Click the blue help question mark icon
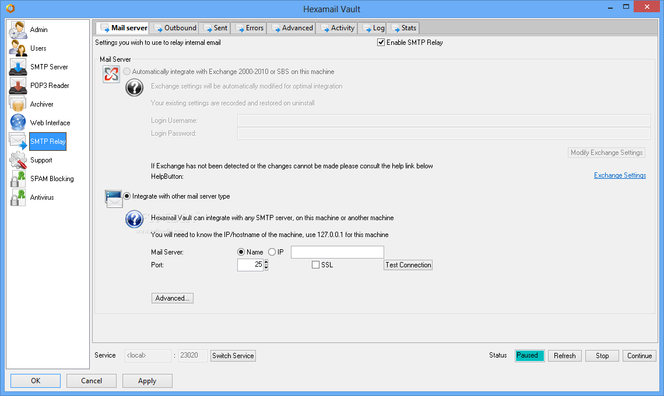The height and width of the screenshot is (396, 664). click(135, 219)
